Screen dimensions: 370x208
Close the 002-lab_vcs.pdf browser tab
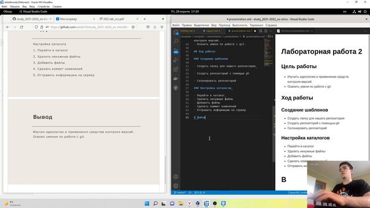tap(138, 19)
